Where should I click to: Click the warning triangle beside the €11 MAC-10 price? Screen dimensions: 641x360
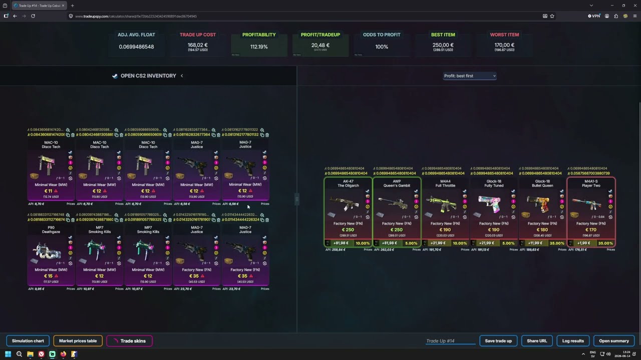[56, 191]
